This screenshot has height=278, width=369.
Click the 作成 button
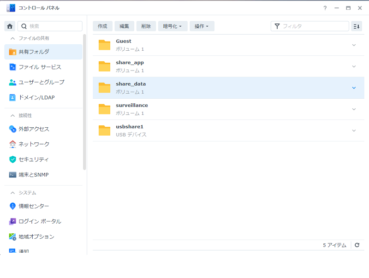[x=102, y=26]
